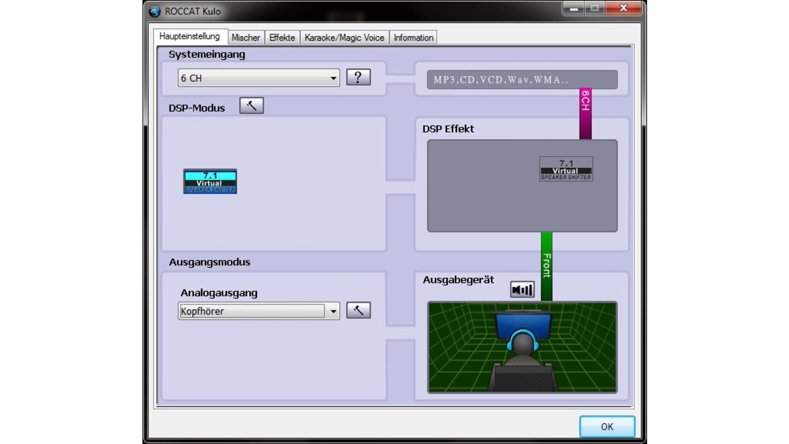Click the green Front signal connector
Image resolution: width=789 pixels, height=444 pixels.
point(546,266)
